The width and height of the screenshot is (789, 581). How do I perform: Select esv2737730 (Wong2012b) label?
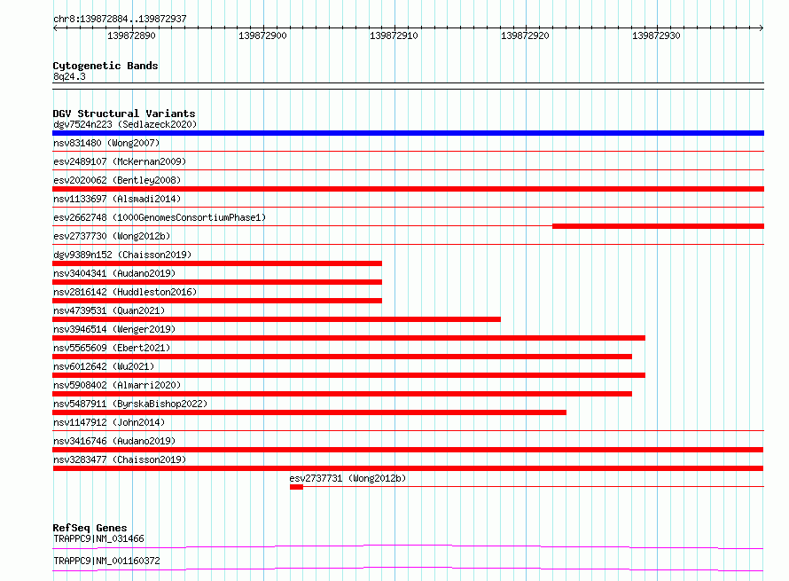pyautogui.click(x=112, y=236)
